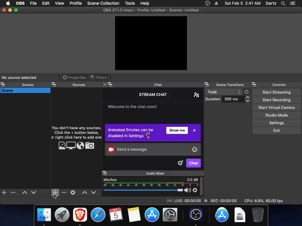302x226 pixels.
Task: Open Brave browser from the Dock
Action: pos(80,215)
